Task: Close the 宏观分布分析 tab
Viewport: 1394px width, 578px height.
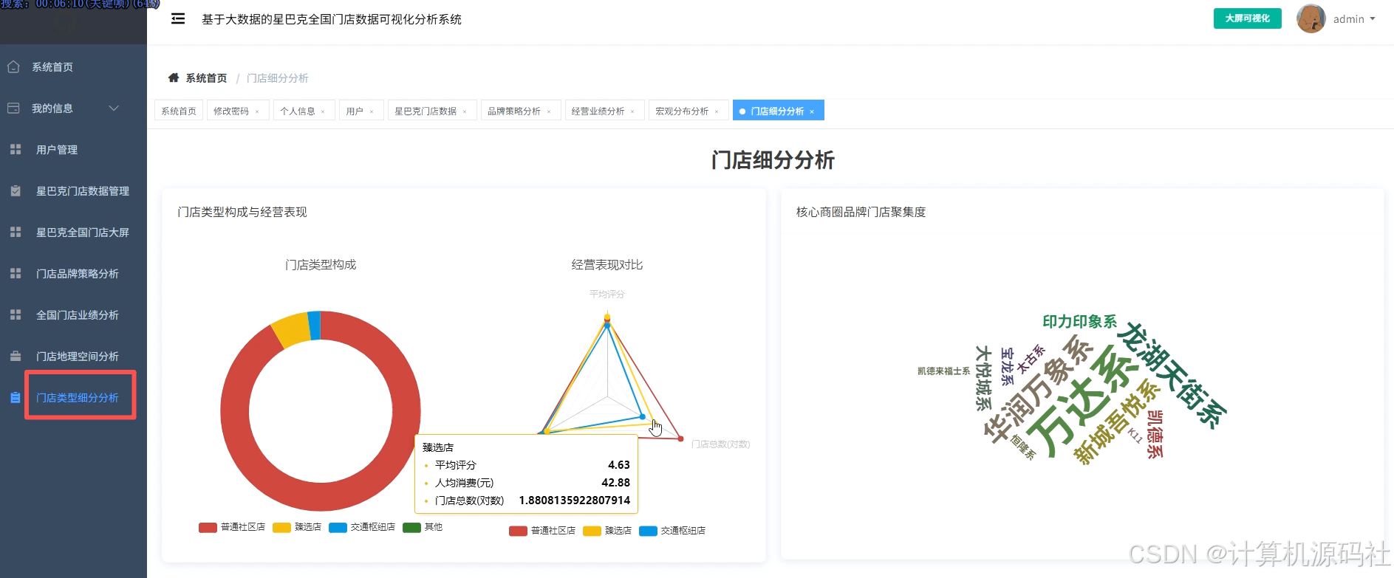Action: click(717, 111)
